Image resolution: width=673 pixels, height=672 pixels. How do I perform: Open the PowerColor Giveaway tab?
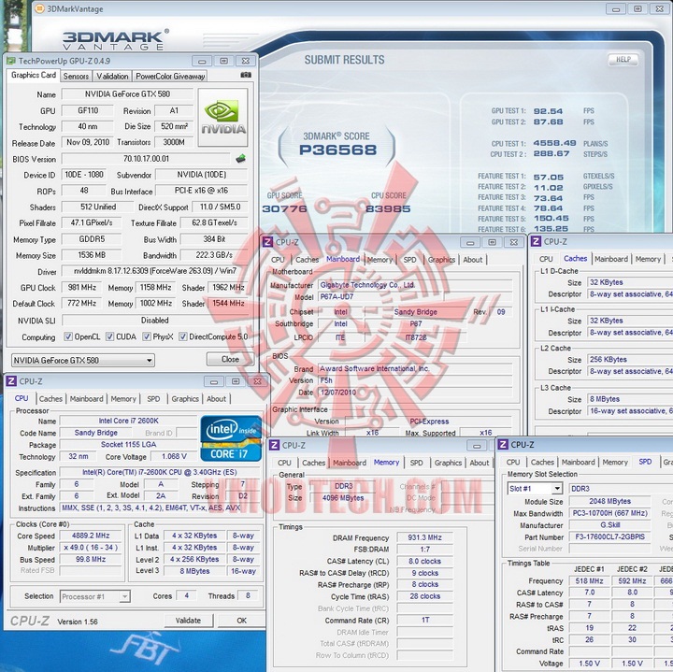(170, 77)
